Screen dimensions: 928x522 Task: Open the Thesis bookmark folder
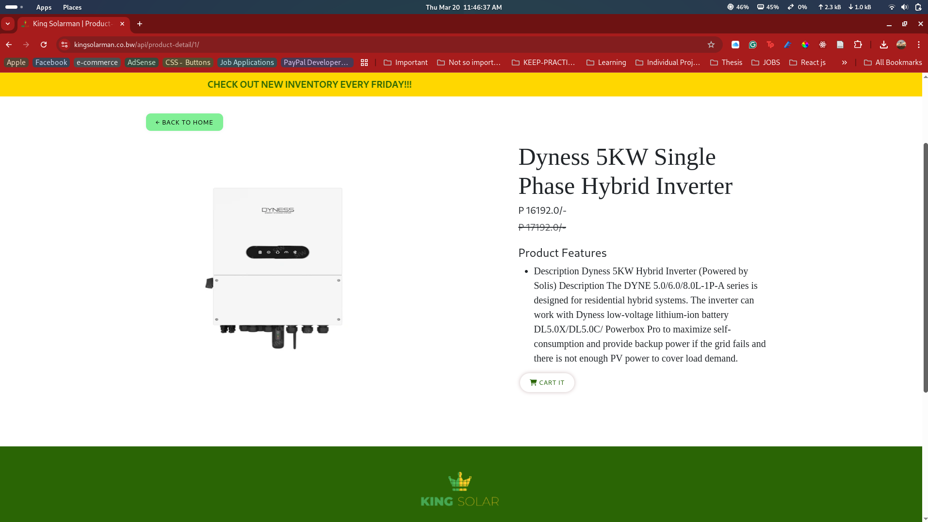pos(726,63)
